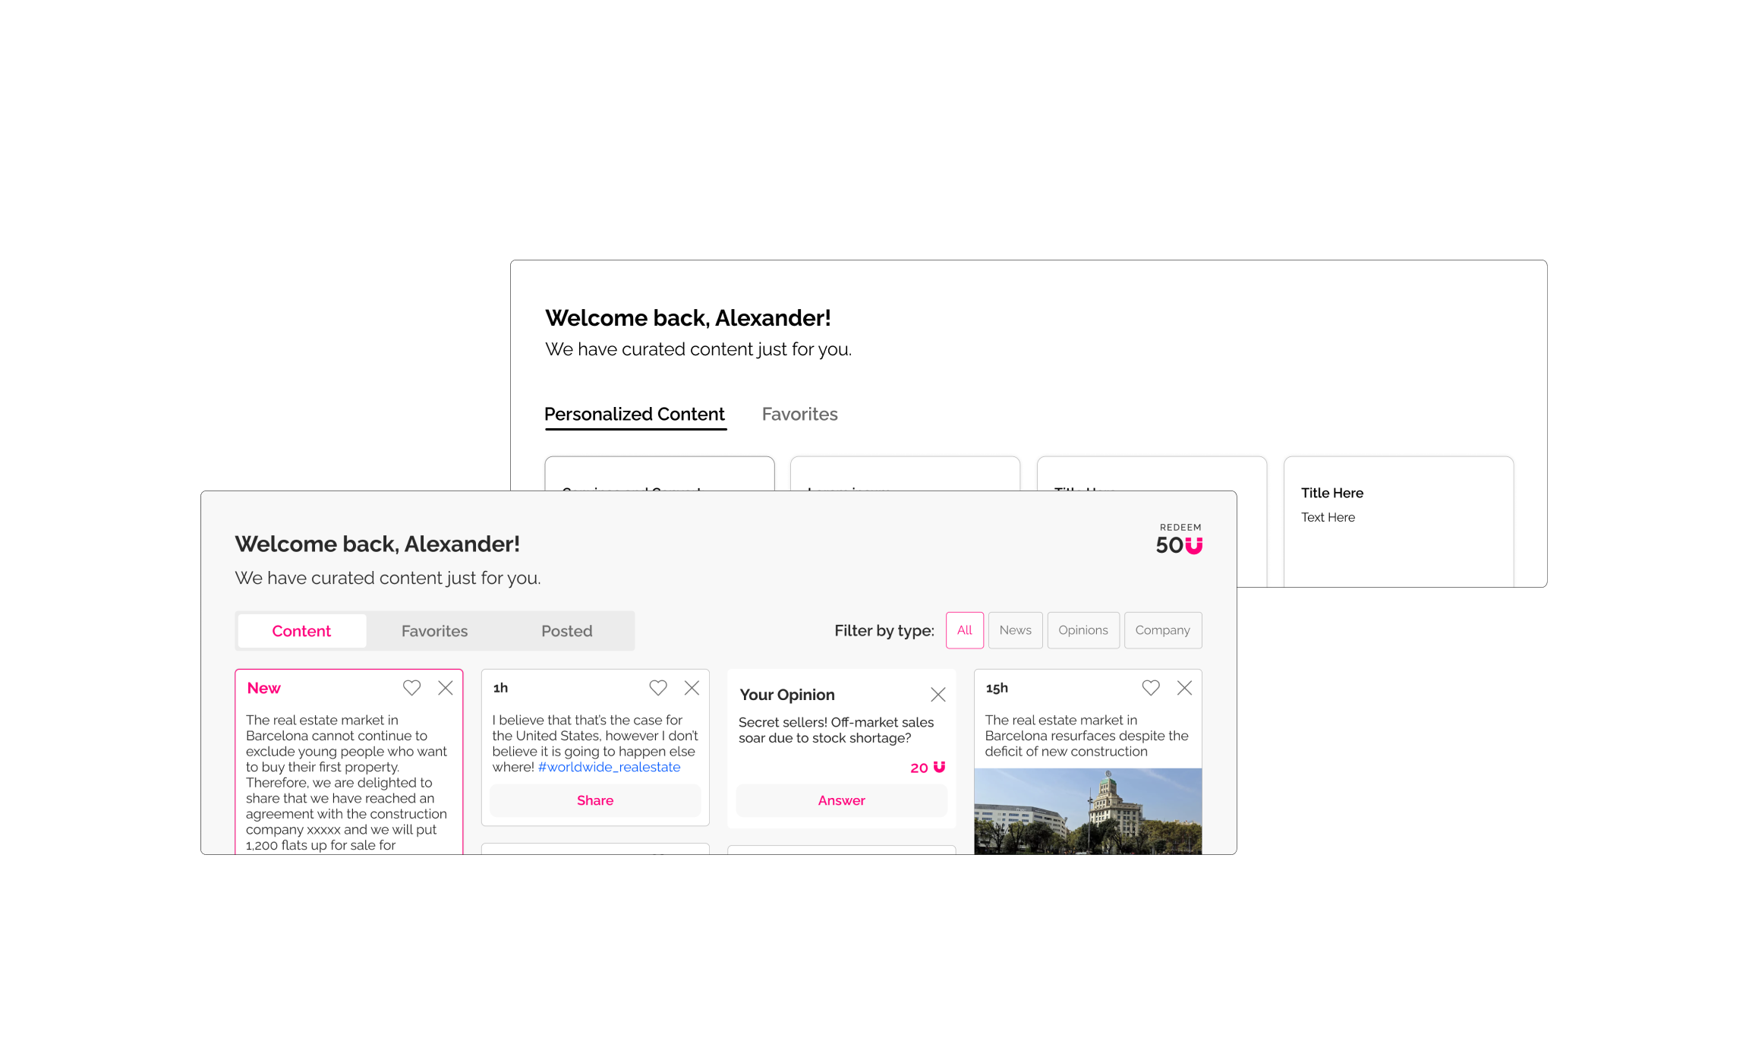Open Favorites tab in back window
The width and height of the screenshot is (1749, 1063).
click(799, 415)
